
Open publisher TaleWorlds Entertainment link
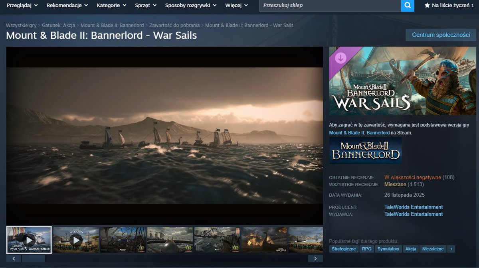click(414, 214)
